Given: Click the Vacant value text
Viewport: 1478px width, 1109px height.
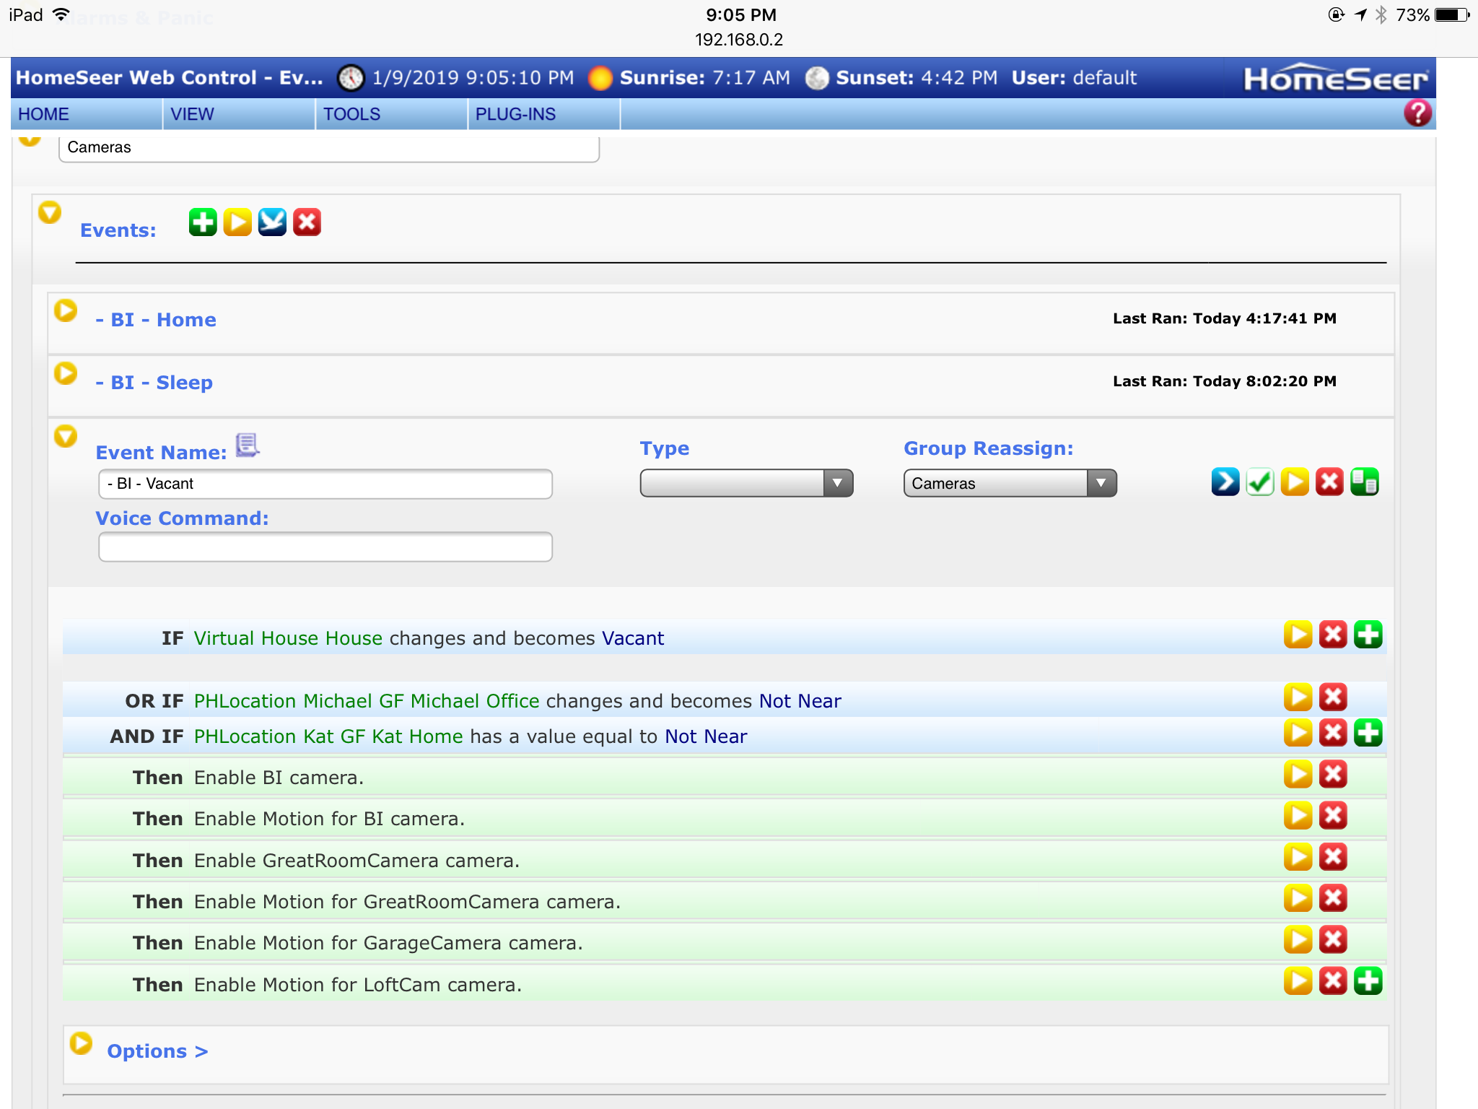Looking at the screenshot, I should (x=633, y=638).
